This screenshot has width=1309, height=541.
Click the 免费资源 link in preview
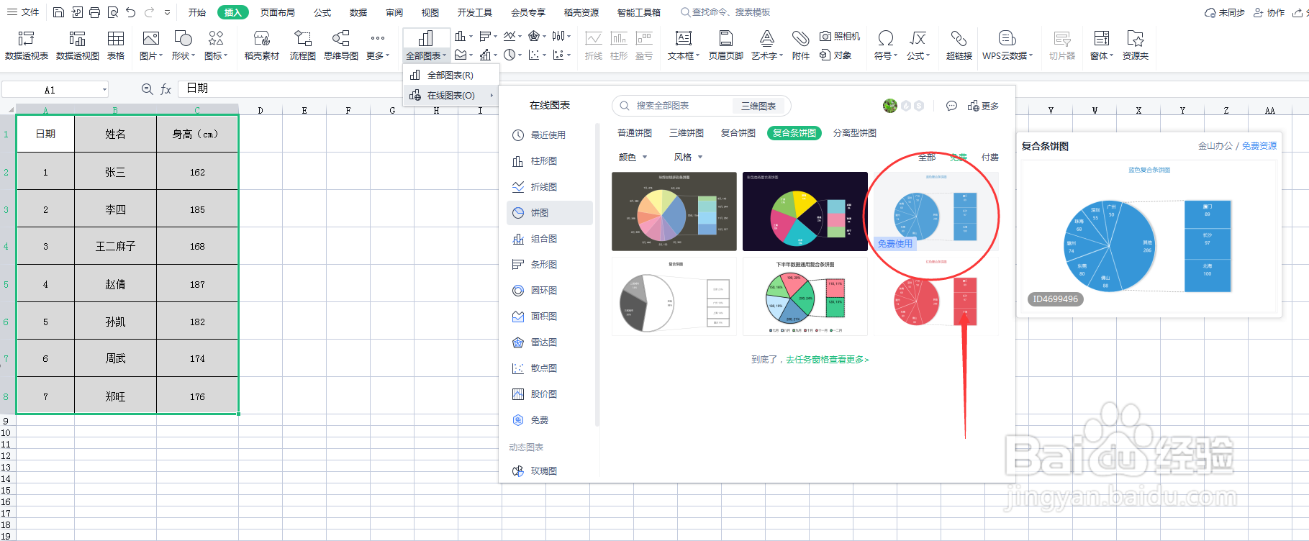coord(1259,145)
